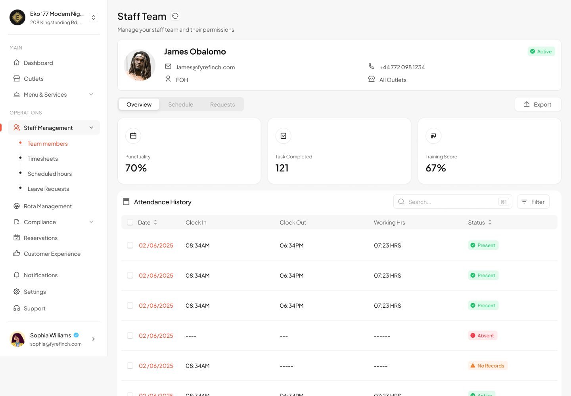The image size is (571, 396).
Task: Switch to the Requests tab
Action: pyautogui.click(x=222, y=105)
